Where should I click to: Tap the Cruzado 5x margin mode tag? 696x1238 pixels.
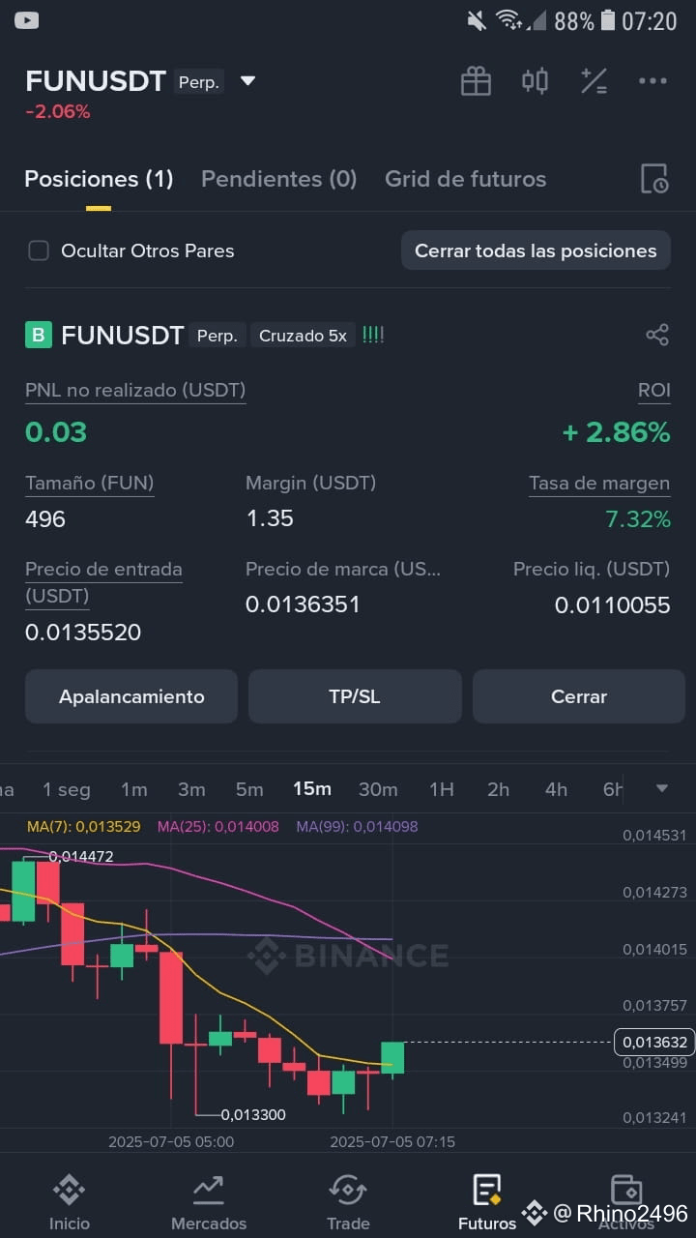303,336
